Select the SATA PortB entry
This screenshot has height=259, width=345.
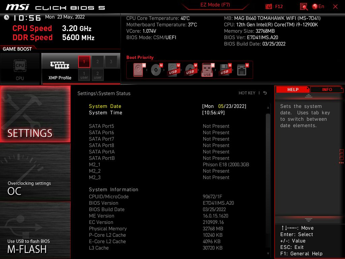click(x=159, y=158)
